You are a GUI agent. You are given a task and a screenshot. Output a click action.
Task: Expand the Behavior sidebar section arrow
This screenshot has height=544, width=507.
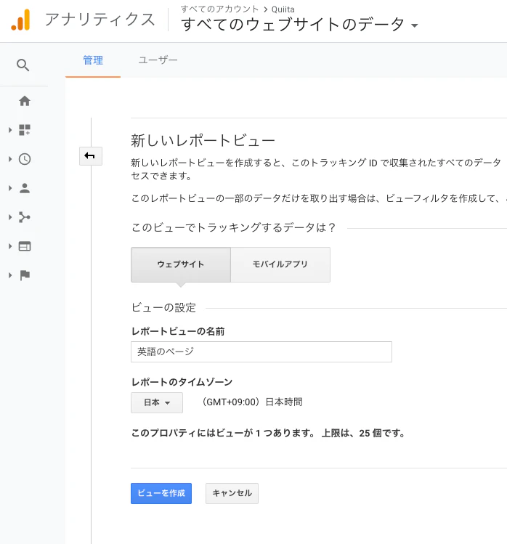click(10, 246)
